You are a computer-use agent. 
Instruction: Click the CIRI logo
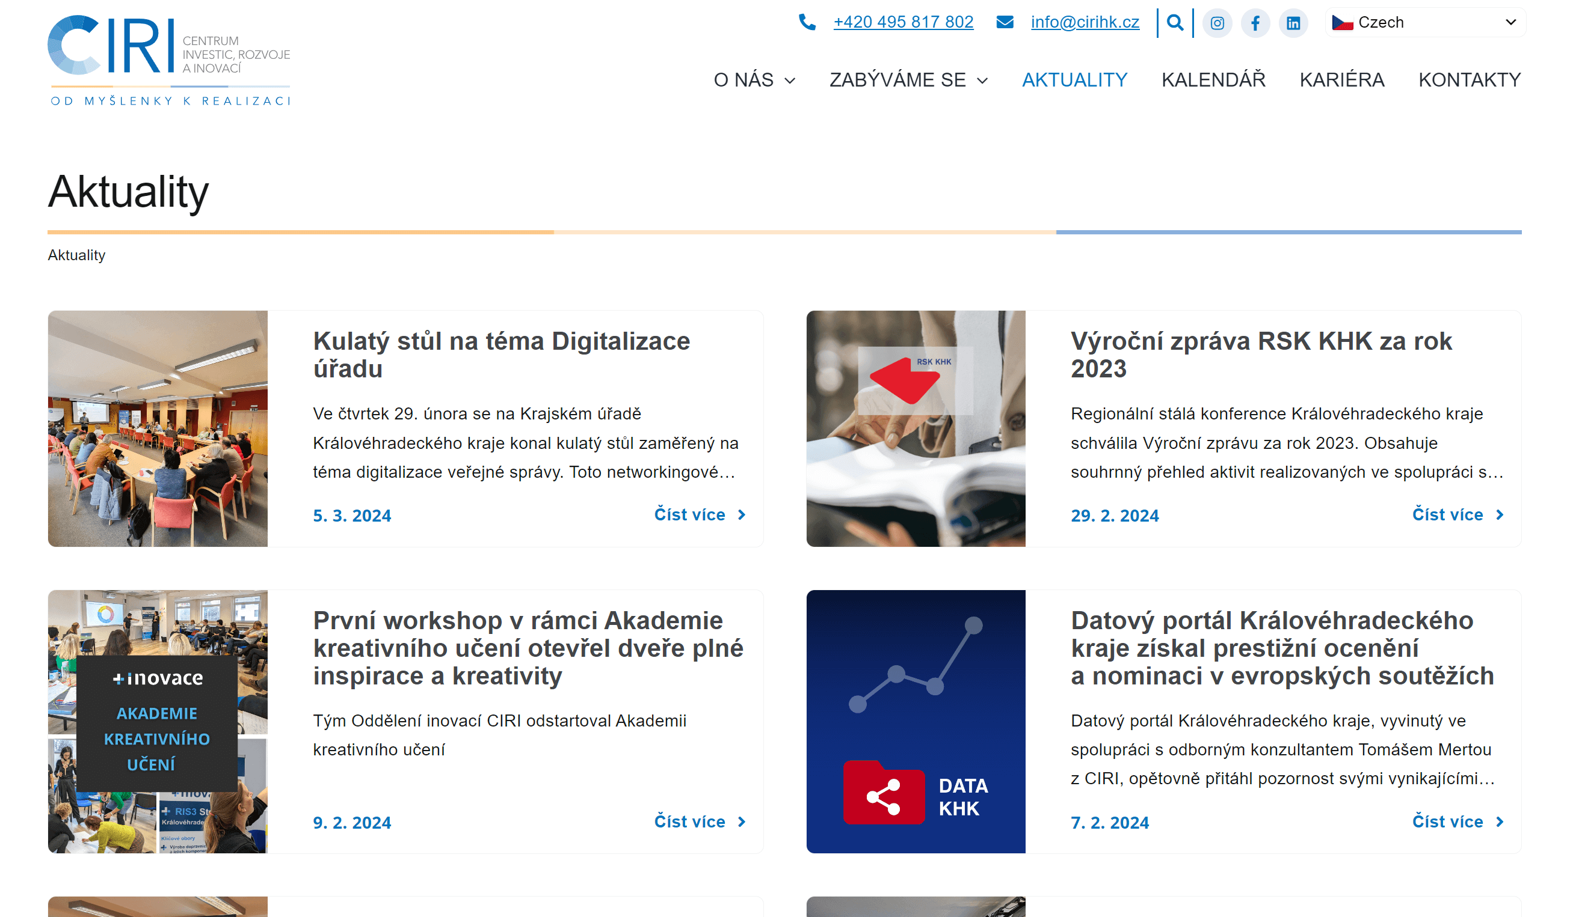click(x=169, y=60)
